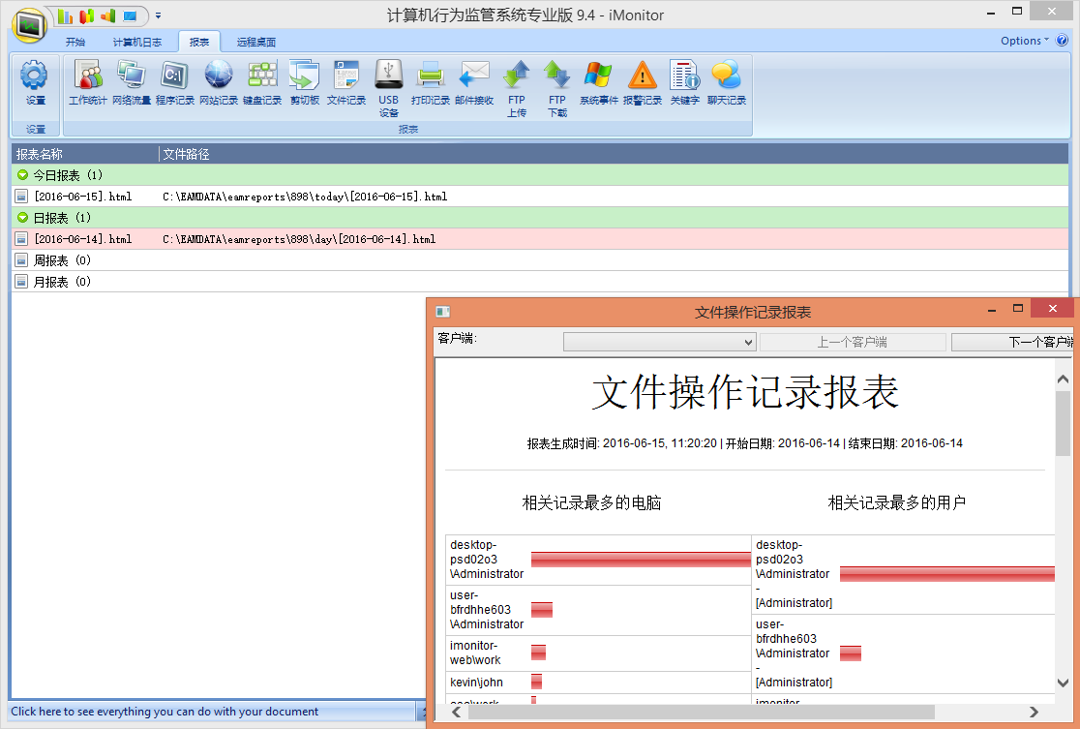Image resolution: width=1080 pixels, height=729 pixels.
Task: Open the 工作统计 work statistics report
Action: click(88, 82)
